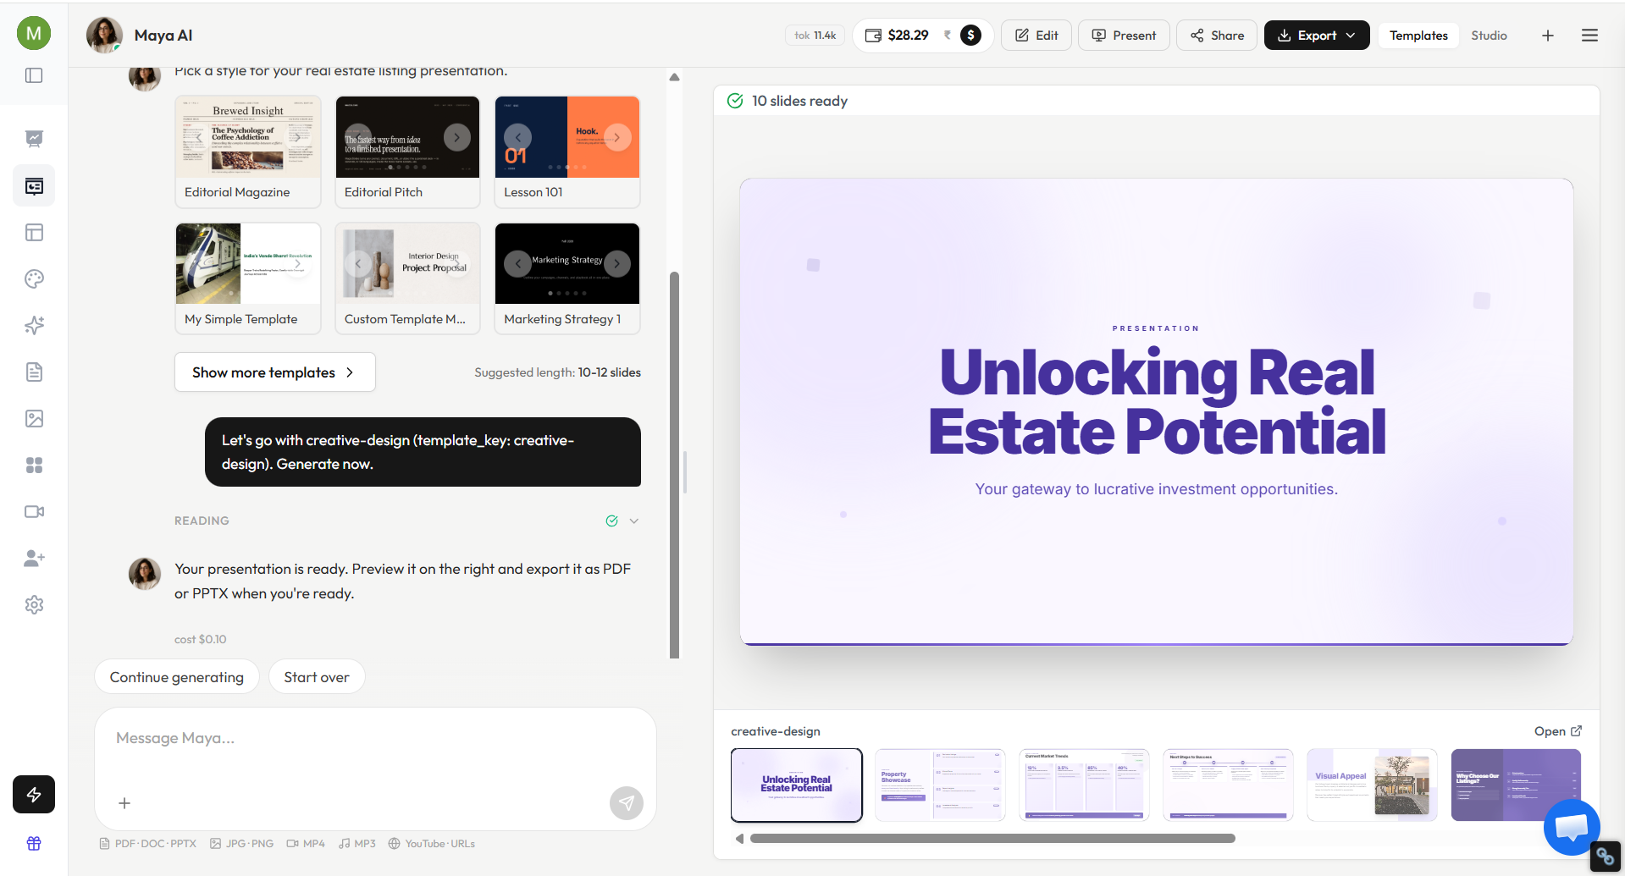Click the tok 11.4k token counter
Screen dimensions: 1625x876
point(815,36)
